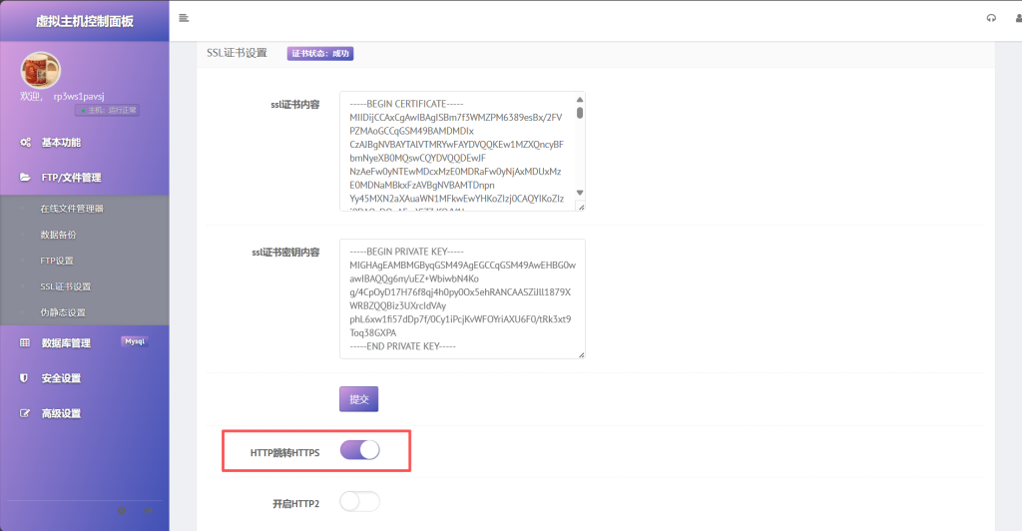Disable the HTTP跳转HTTPS toggle switch
The height and width of the screenshot is (531, 1022).
(x=359, y=451)
